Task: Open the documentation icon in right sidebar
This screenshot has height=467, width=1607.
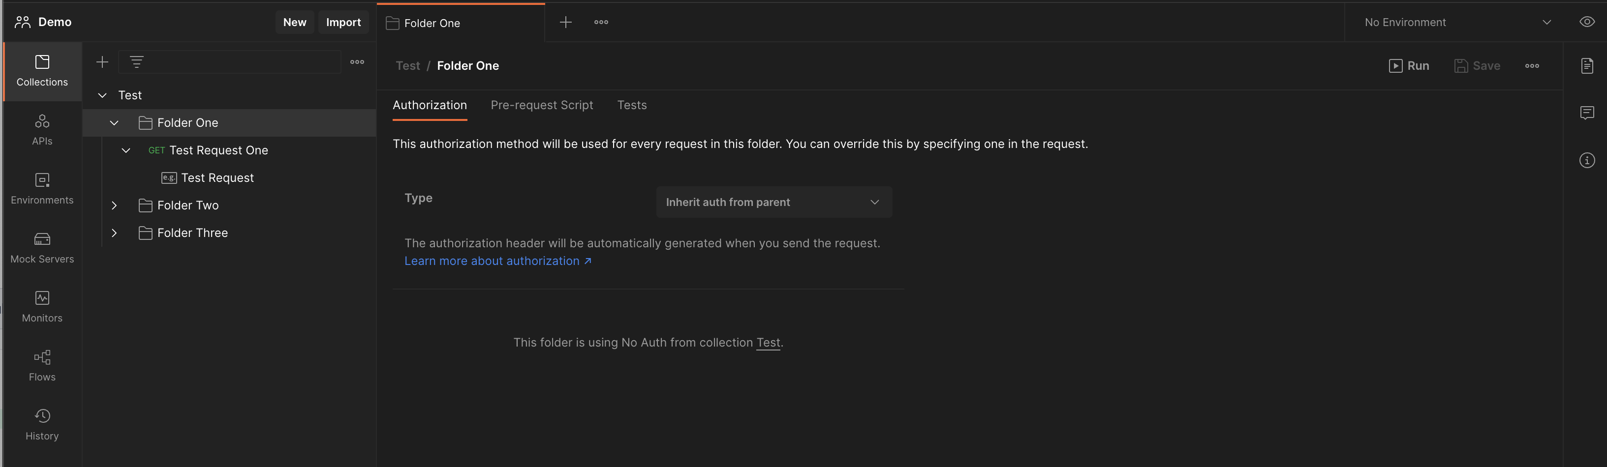Action: (x=1586, y=65)
